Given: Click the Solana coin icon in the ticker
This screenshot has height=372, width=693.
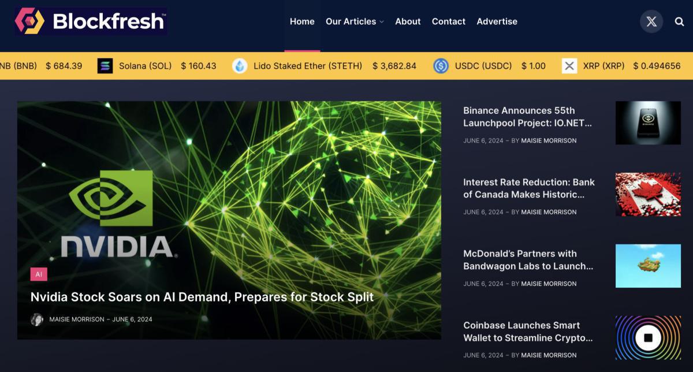Looking at the screenshot, I should (x=106, y=66).
